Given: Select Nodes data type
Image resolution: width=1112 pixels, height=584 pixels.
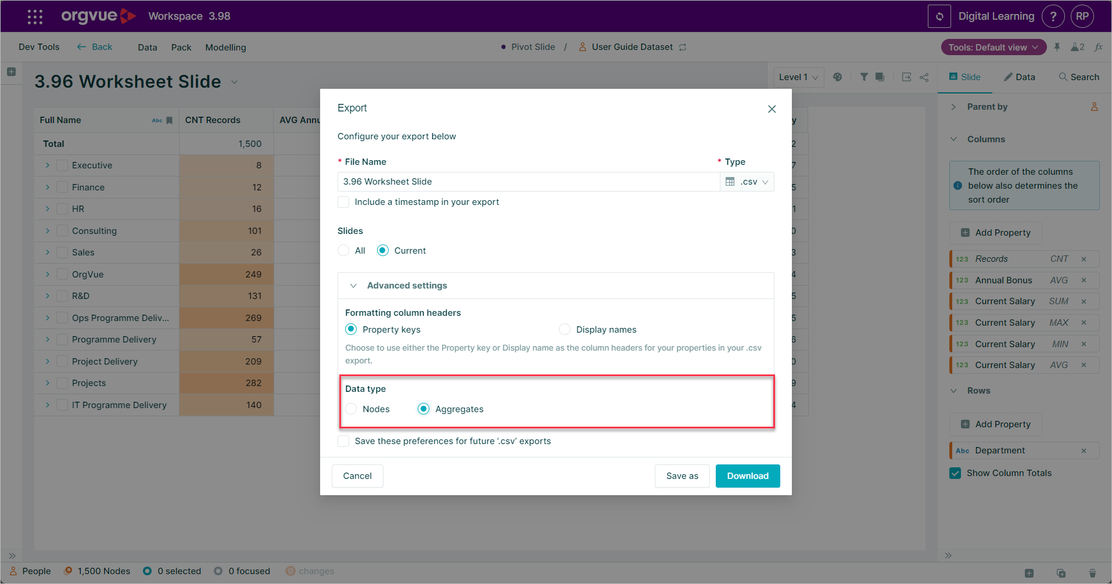Looking at the screenshot, I should click(x=351, y=409).
